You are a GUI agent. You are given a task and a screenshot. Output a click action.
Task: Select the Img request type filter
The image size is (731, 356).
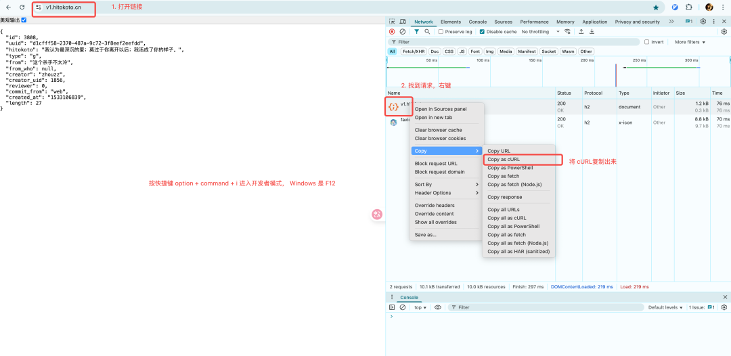tap(489, 51)
